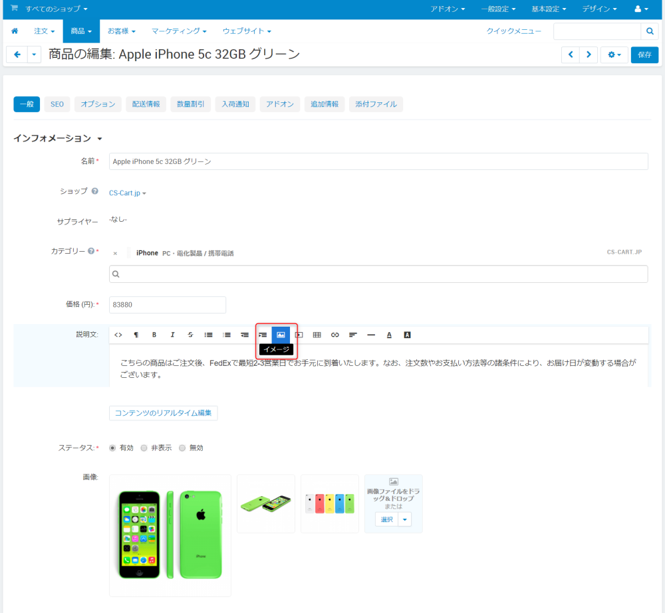Go to previous product with left chevron

pyautogui.click(x=571, y=54)
